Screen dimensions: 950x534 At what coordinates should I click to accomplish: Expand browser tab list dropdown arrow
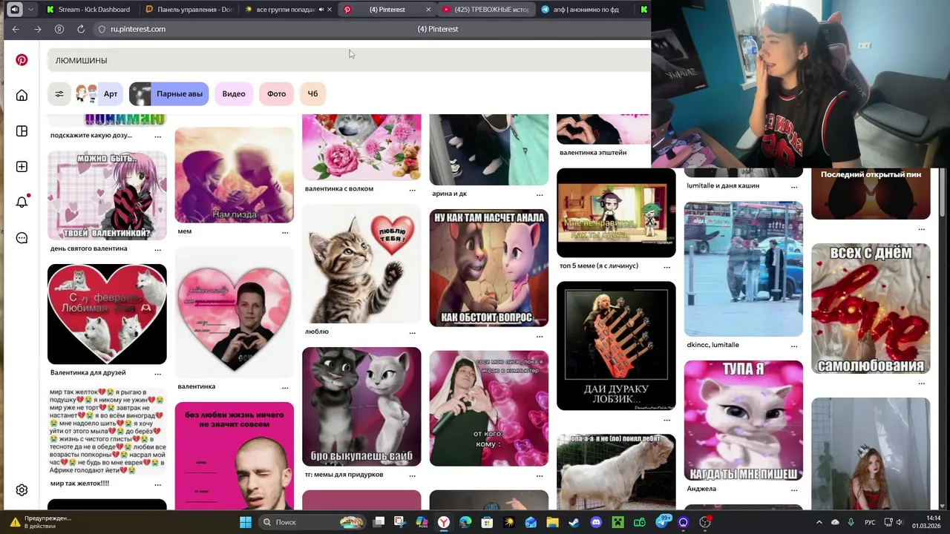[x=30, y=10]
